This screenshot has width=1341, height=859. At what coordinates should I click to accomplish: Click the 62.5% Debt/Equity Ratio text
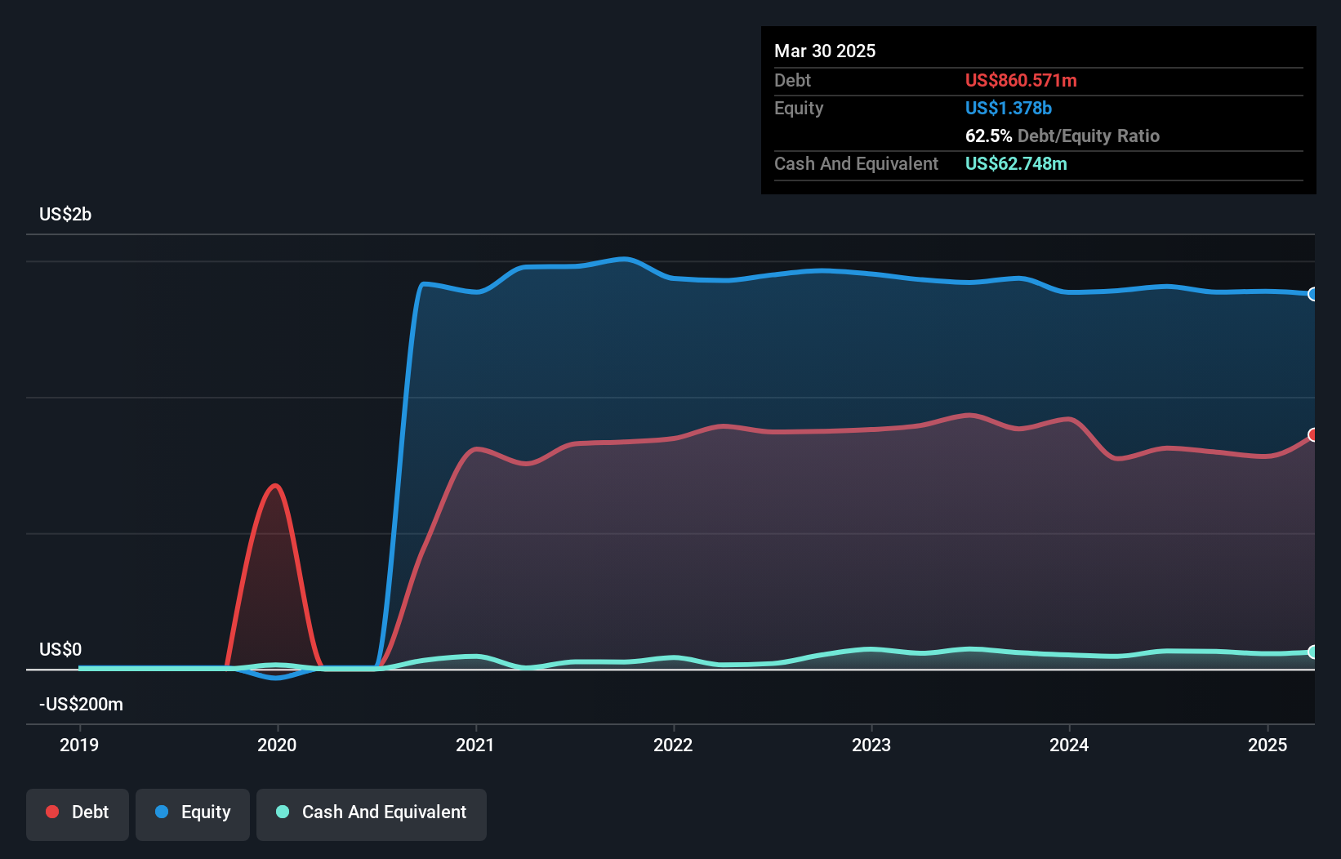coord(1063,136)
